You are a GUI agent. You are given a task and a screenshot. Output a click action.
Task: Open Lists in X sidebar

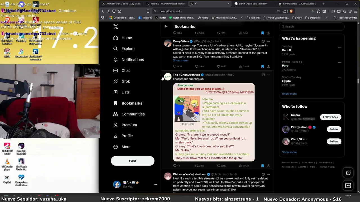[x=121, y=92]
